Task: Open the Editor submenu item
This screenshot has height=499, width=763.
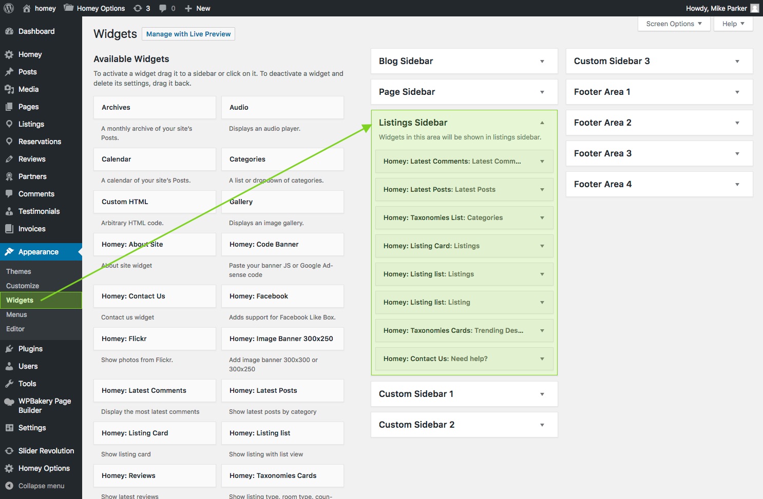Action: pos(15,329)
